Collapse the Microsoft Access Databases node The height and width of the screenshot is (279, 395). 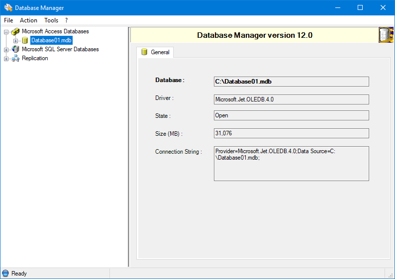click(x=6, y=31)
